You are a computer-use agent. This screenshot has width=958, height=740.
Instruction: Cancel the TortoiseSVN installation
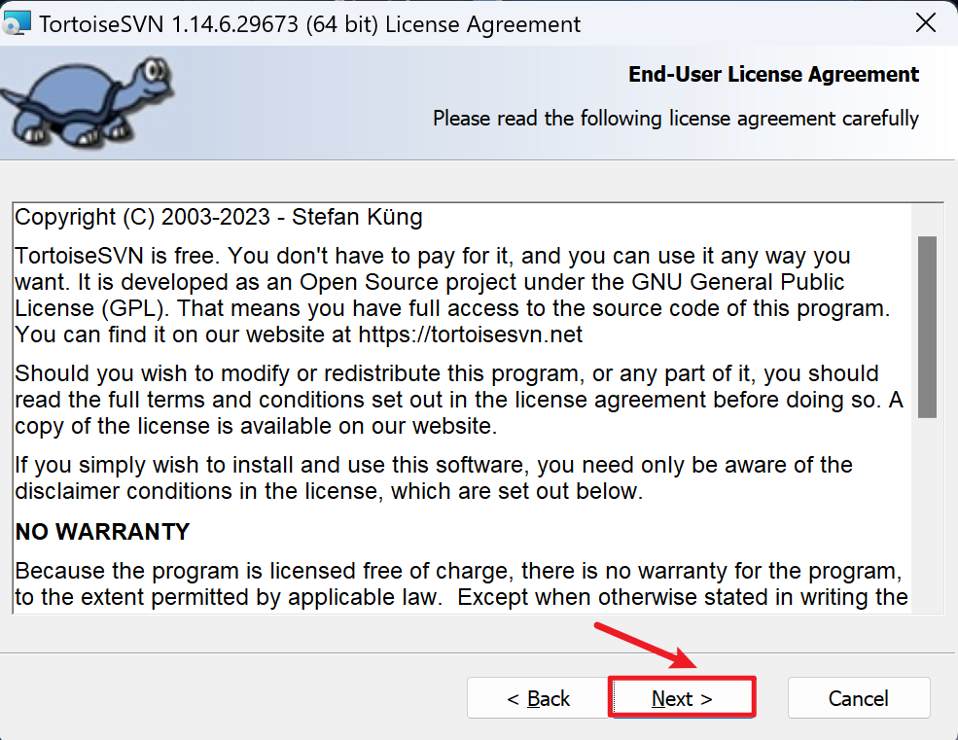point(859,697)
